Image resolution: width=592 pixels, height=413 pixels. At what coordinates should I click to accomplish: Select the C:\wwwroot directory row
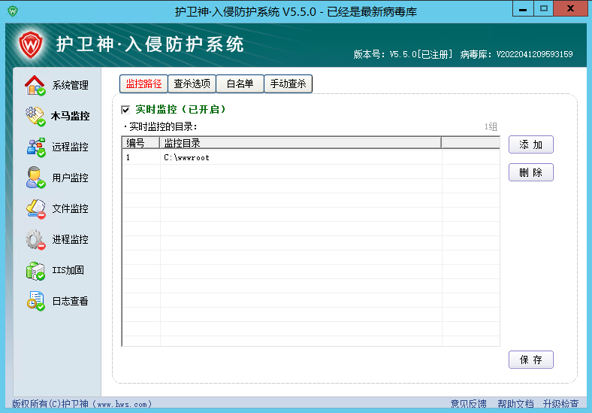pyautogui.click(x=311, y=157)
